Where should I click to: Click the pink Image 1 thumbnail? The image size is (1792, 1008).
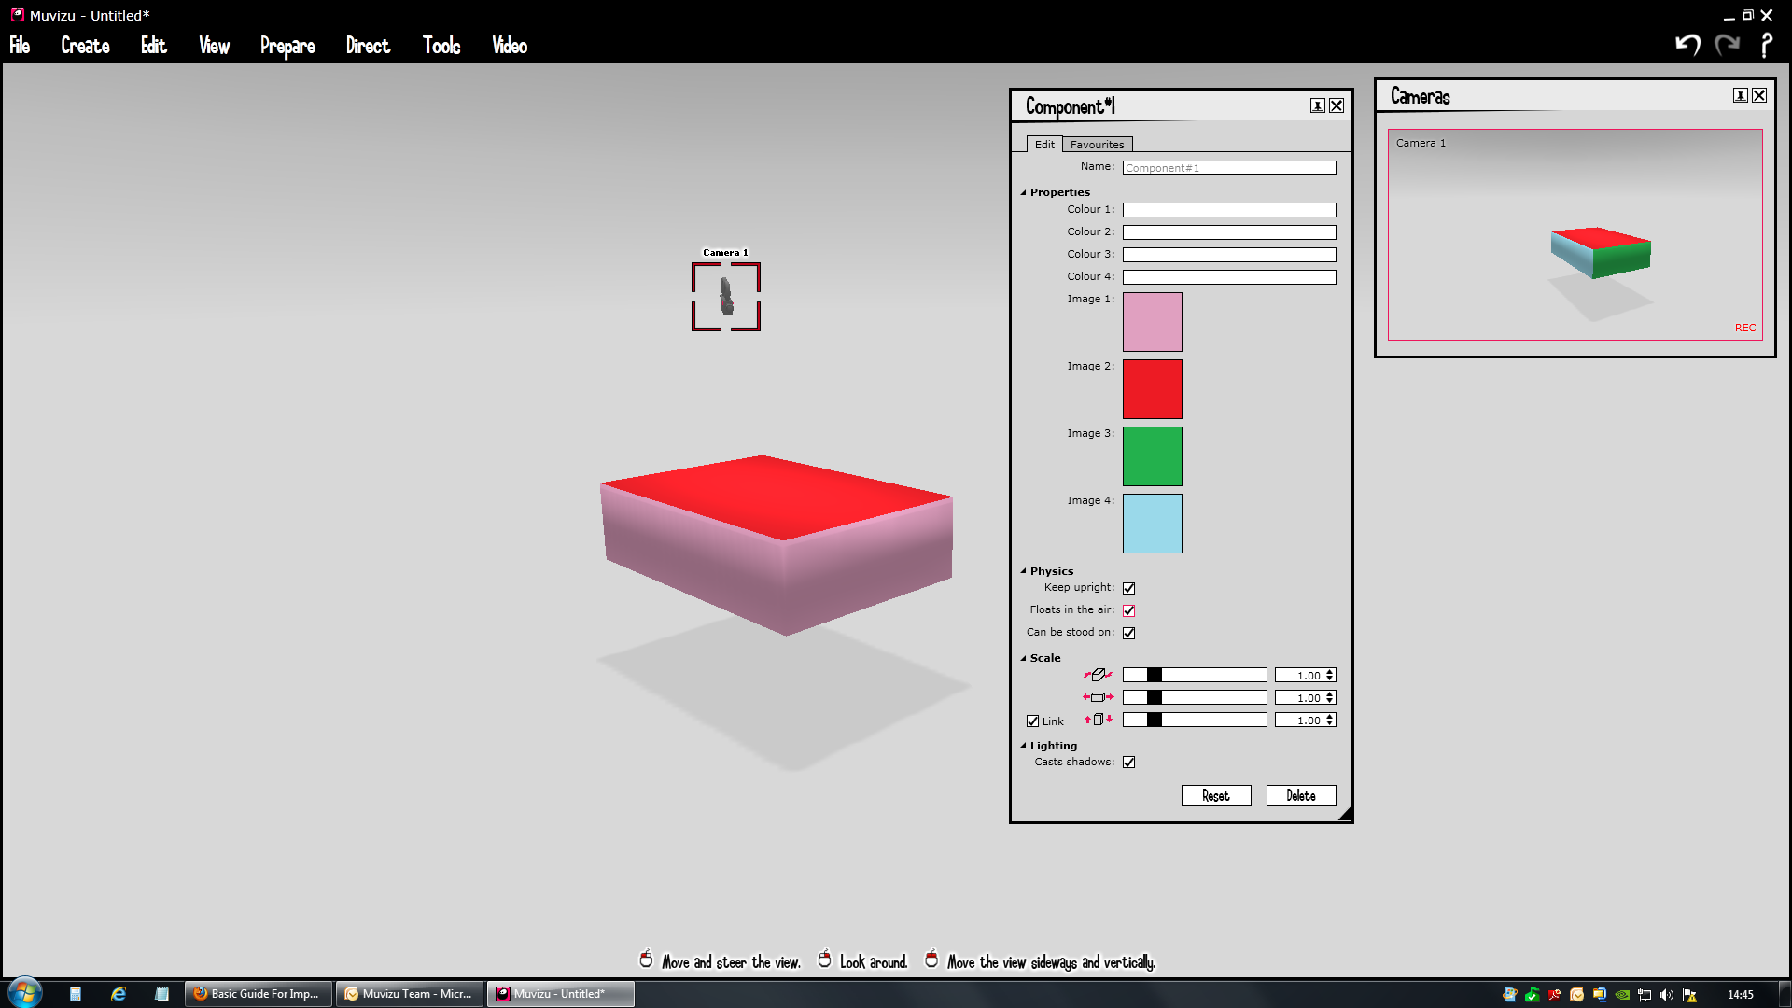pyautogui.click(x=1153, y=322)
